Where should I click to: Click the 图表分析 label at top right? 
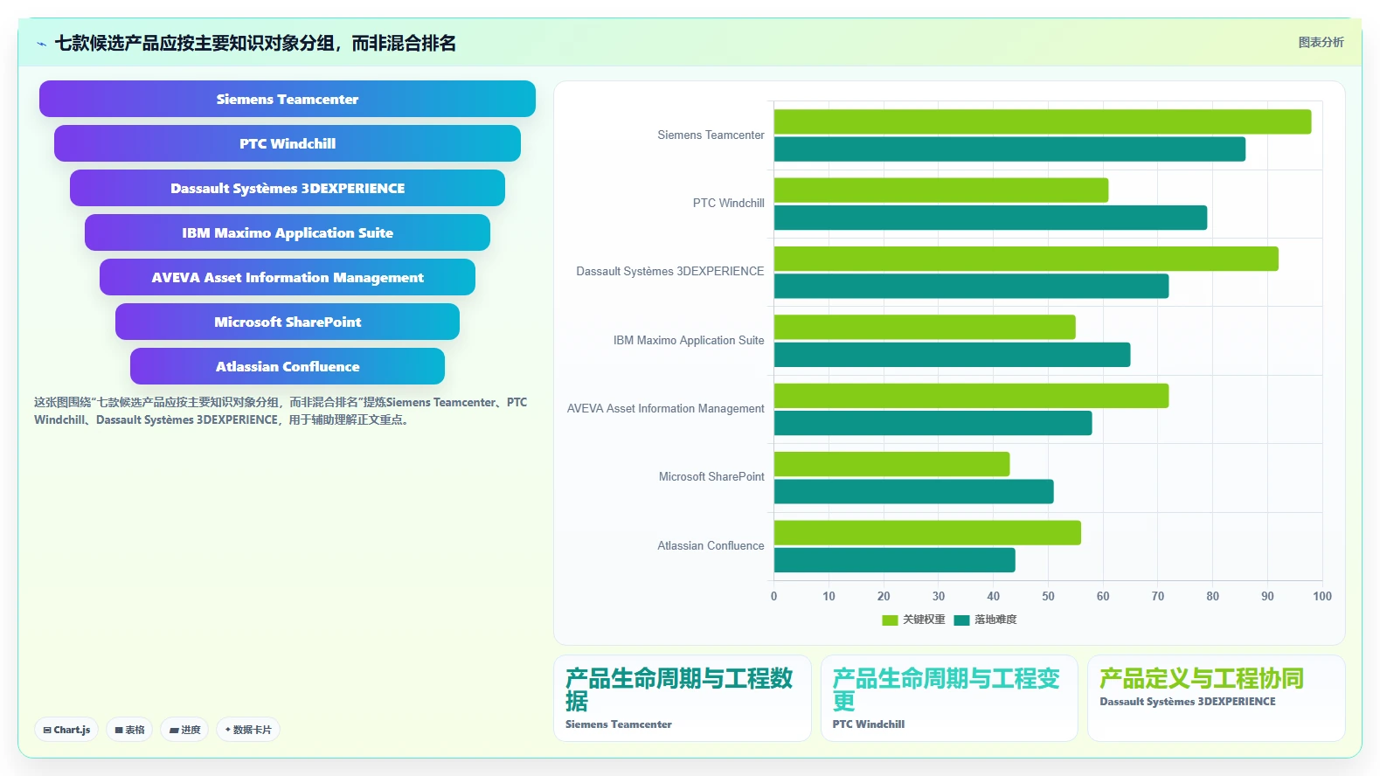[1321, 42]
